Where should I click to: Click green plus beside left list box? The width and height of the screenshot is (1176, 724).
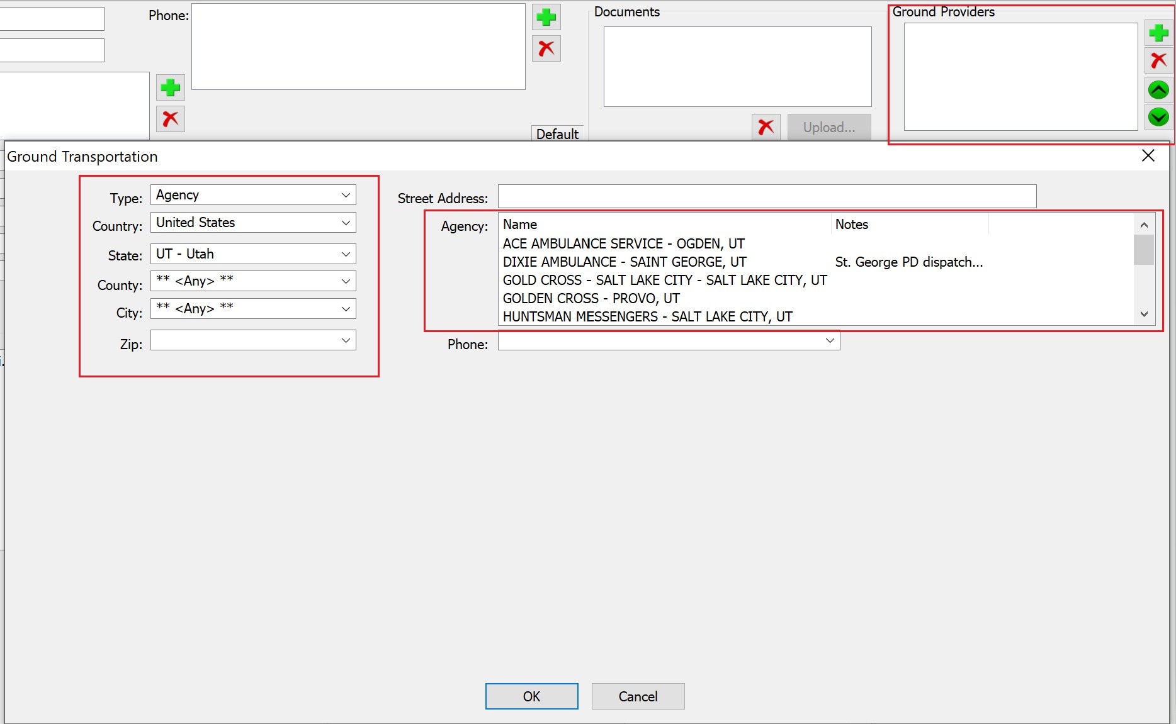tap(170, 87)
